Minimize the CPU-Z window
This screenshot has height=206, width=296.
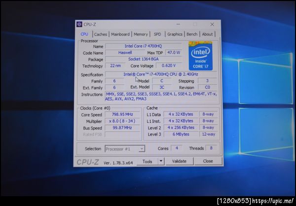178,25
